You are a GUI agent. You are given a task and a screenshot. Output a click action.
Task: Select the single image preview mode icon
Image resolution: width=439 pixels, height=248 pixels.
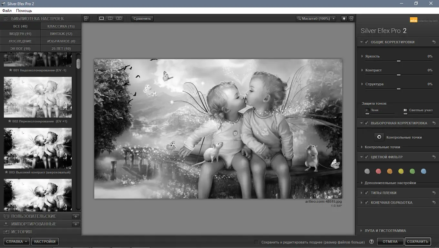pyautogui.click(x=101, y=18)
